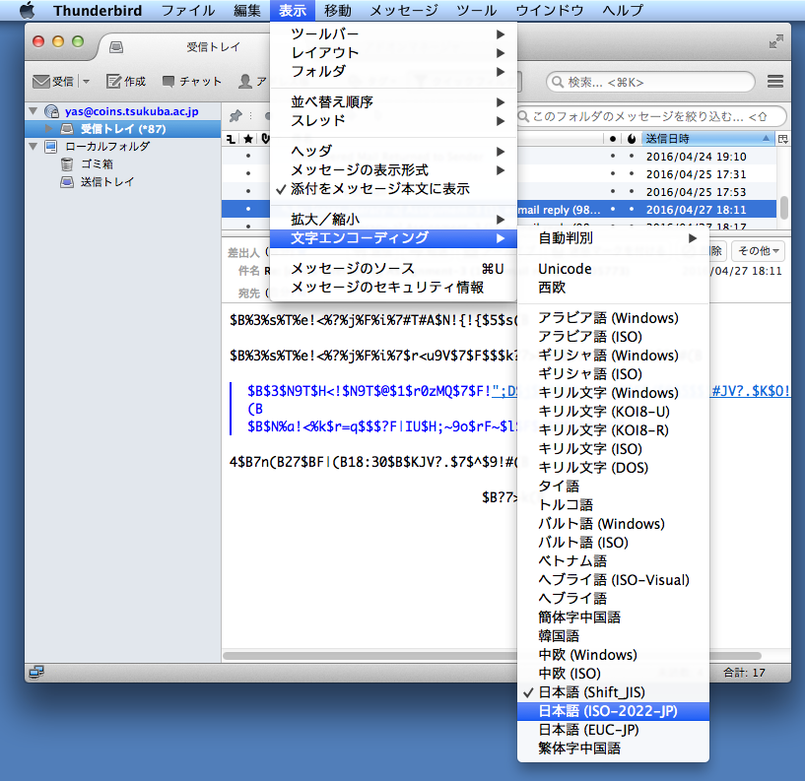Click the message list vertical scrollbar thumb
This screenshot has height=781, width=805.
784,208
